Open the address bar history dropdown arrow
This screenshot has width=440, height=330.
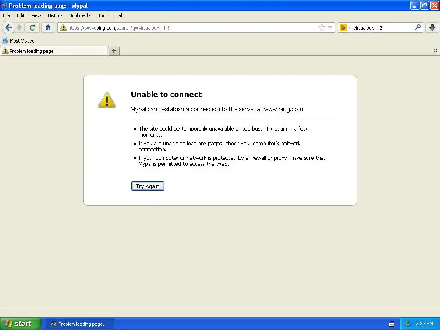330,27
